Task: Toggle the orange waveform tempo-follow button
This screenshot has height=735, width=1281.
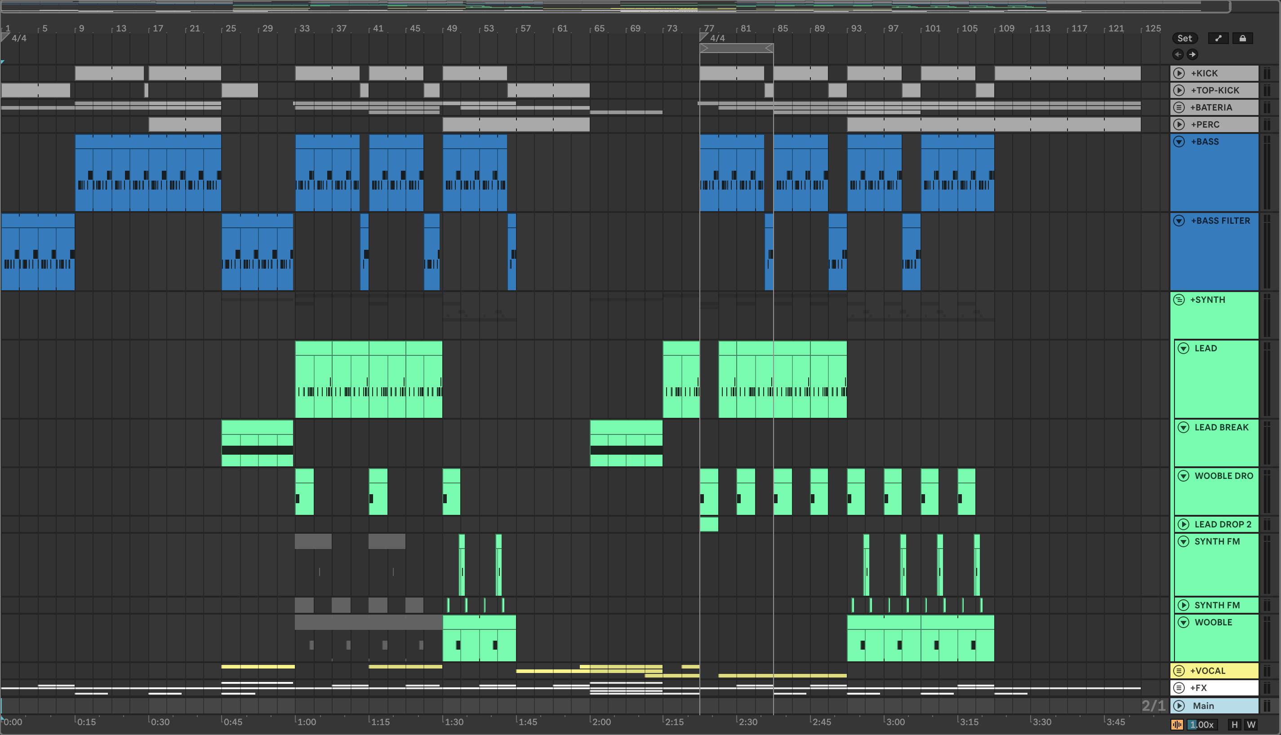Action: click(1177, 725)
